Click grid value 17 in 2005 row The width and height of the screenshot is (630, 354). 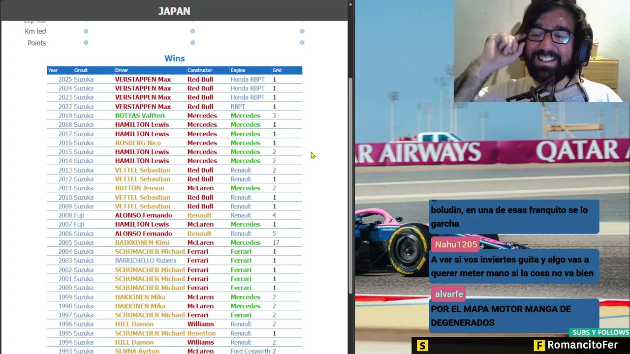pyautogui.click(x=276, y=242)
